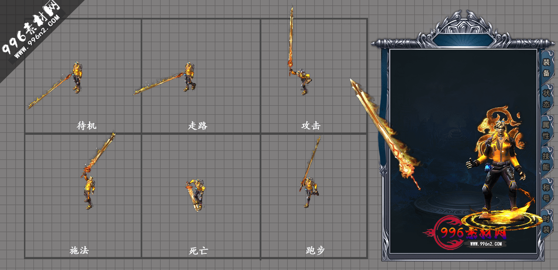Click the large flaming sword in the preview panel
558x270 pixels.
click(385, 134)
